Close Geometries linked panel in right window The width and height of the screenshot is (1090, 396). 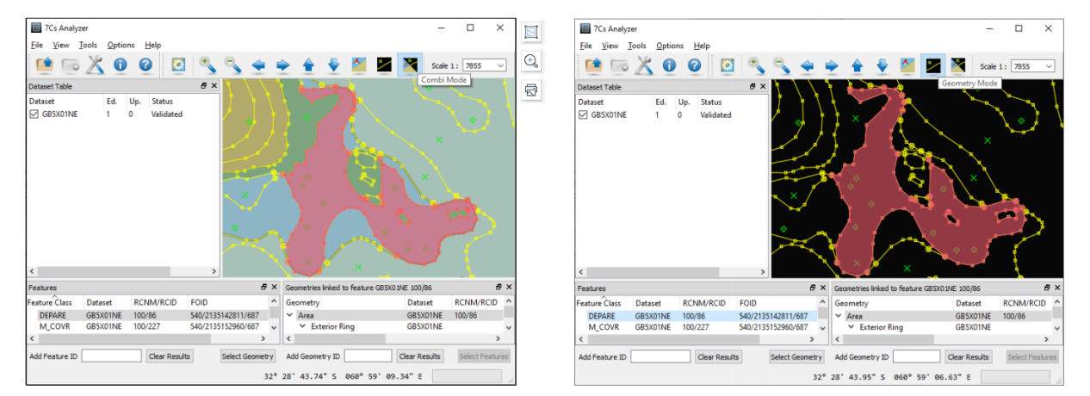click(x=1056, y=288)
